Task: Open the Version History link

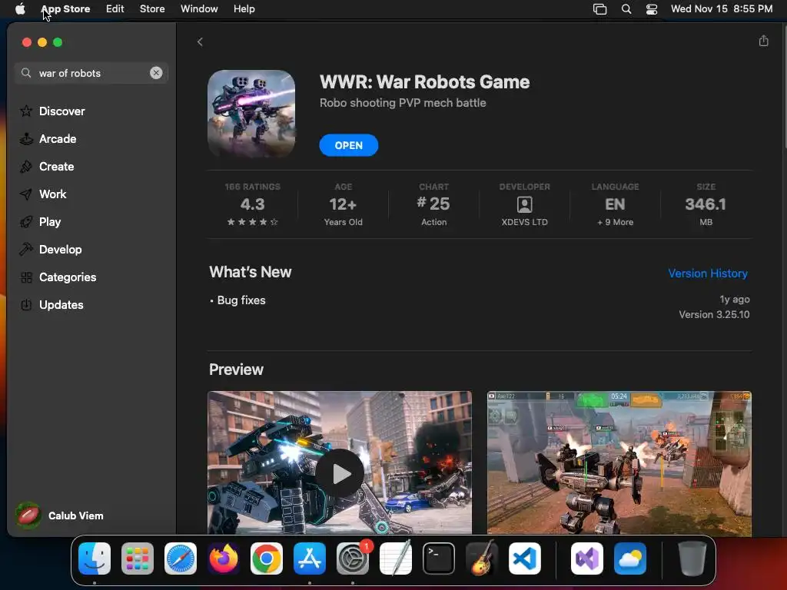Action: coord(708,273)
